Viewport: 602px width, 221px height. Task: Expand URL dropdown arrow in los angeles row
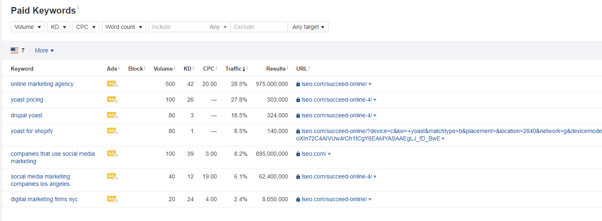[375, 177]
